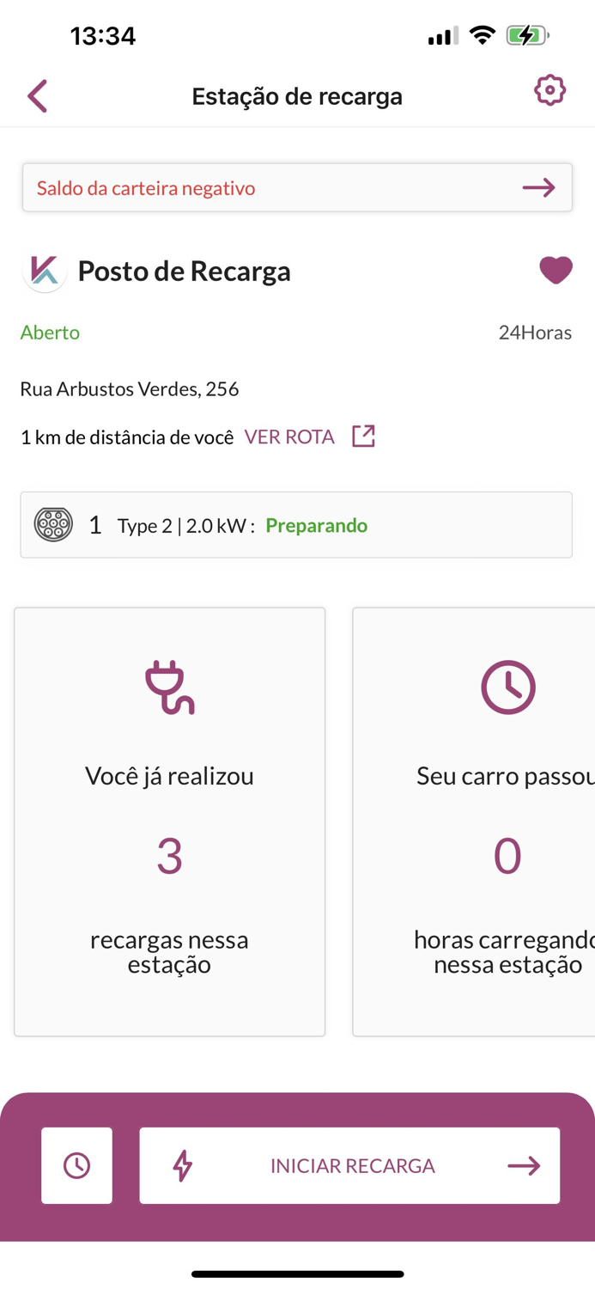Toggle the favorite heart icon
This screenshot has height=1289, width=595.
556,271
